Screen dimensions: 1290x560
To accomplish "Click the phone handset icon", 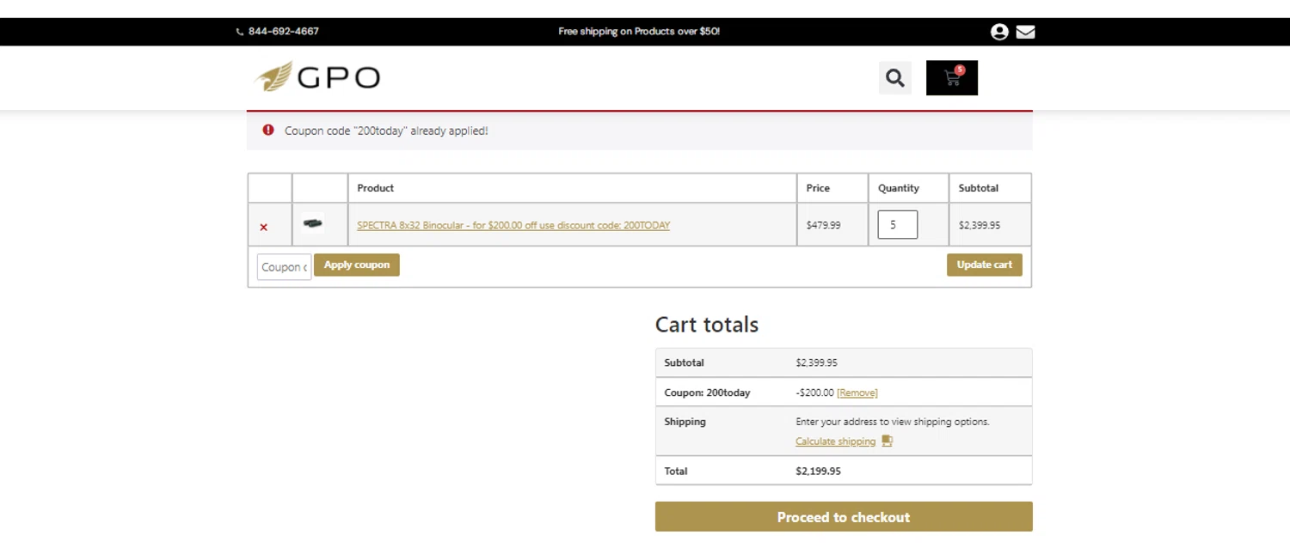I will [240, 32].
